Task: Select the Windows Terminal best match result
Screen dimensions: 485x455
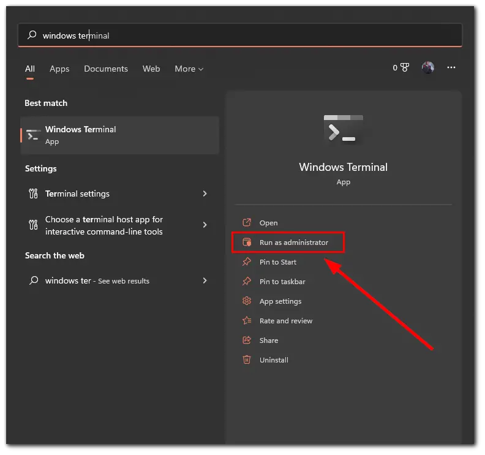Action: coord(119,135)
